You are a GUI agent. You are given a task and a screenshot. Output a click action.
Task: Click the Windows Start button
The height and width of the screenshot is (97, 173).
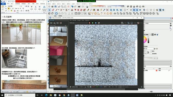click(2, 95)
